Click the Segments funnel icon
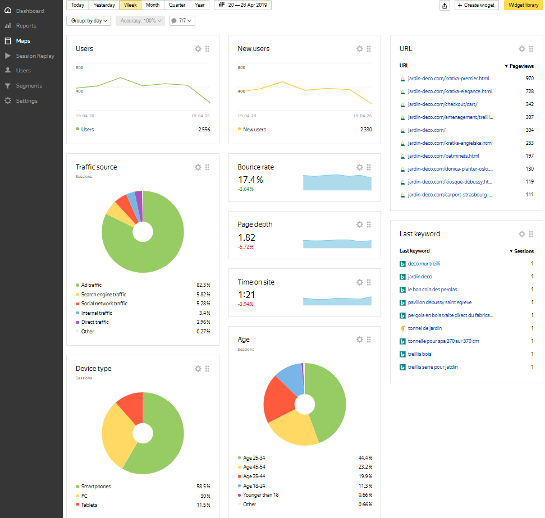545x518 pixels. tap(8, 86)
